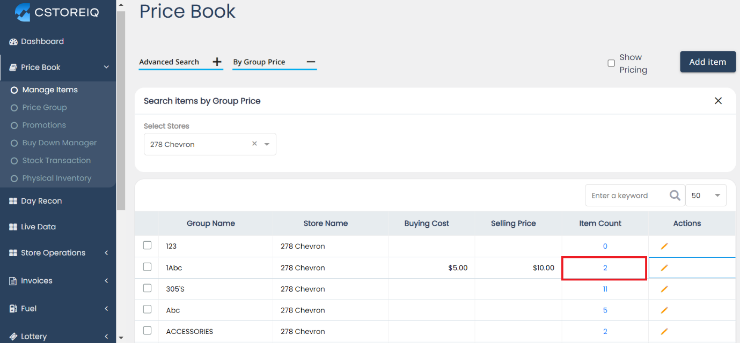This screenshot has width=740, height=343.
Task: Open item count 0 for group 123
Action: coord(605,247)
